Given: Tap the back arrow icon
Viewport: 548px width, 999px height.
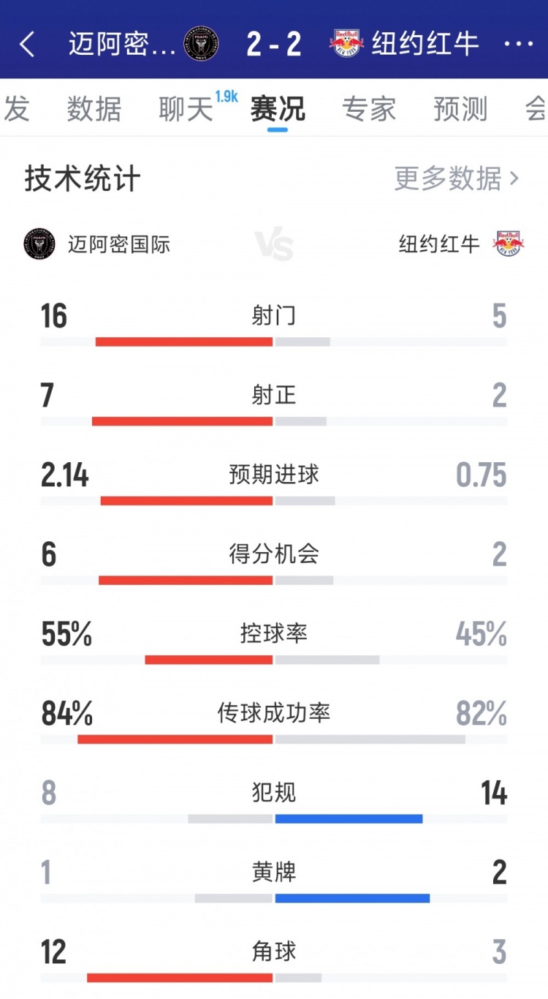Looking at the screenshot, I should click(27, 45).
